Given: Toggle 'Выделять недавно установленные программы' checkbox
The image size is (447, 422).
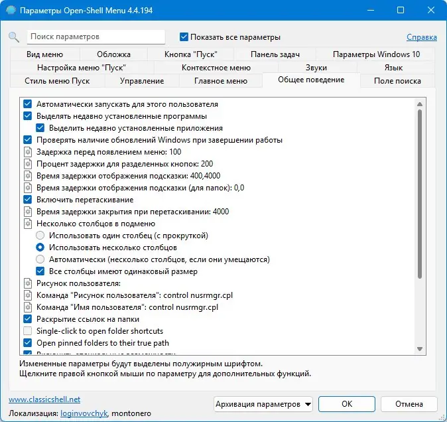Looking at the screenshot, I should (27, 116).
